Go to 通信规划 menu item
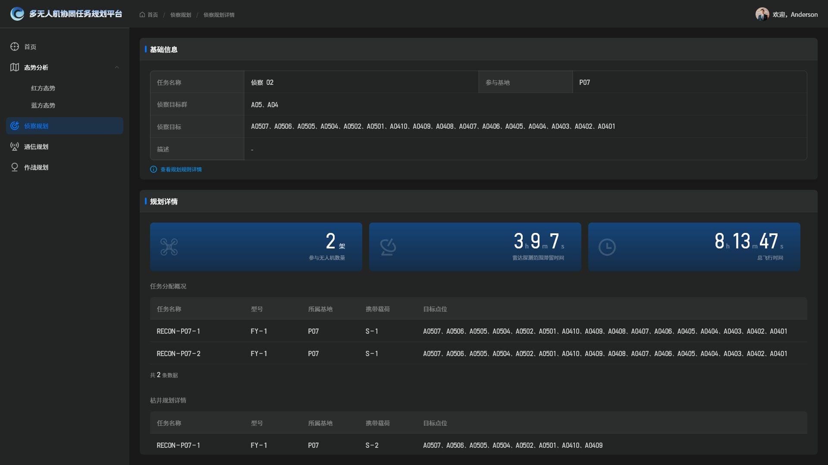This screenshot has height=465, width=828. [36, 146]
